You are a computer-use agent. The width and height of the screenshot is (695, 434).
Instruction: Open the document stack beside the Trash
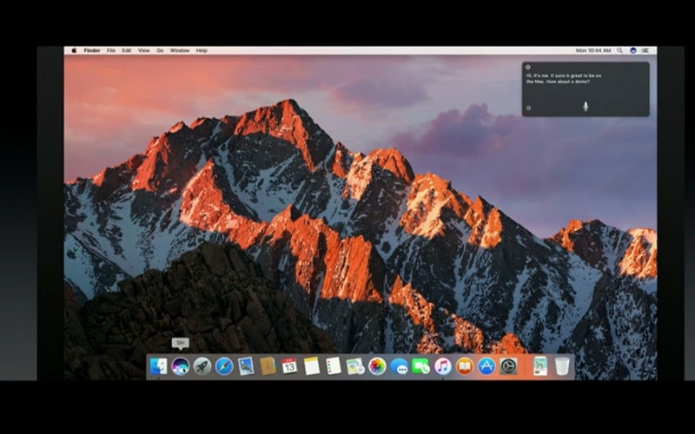click(x=539, y=366)
